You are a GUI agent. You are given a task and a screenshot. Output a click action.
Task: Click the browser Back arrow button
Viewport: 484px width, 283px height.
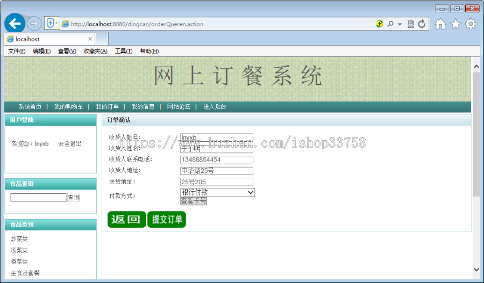coord(15,24)
